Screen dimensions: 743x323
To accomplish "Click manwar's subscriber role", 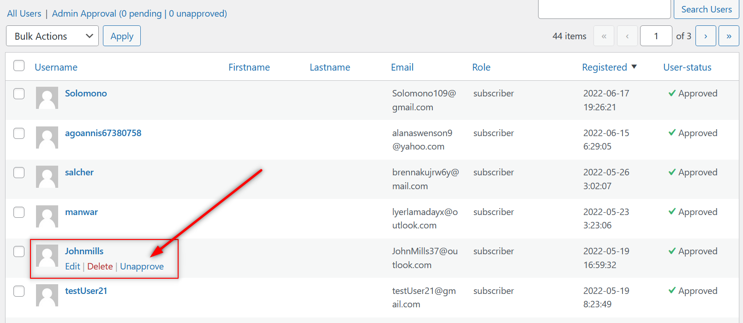I will (493, 212).
